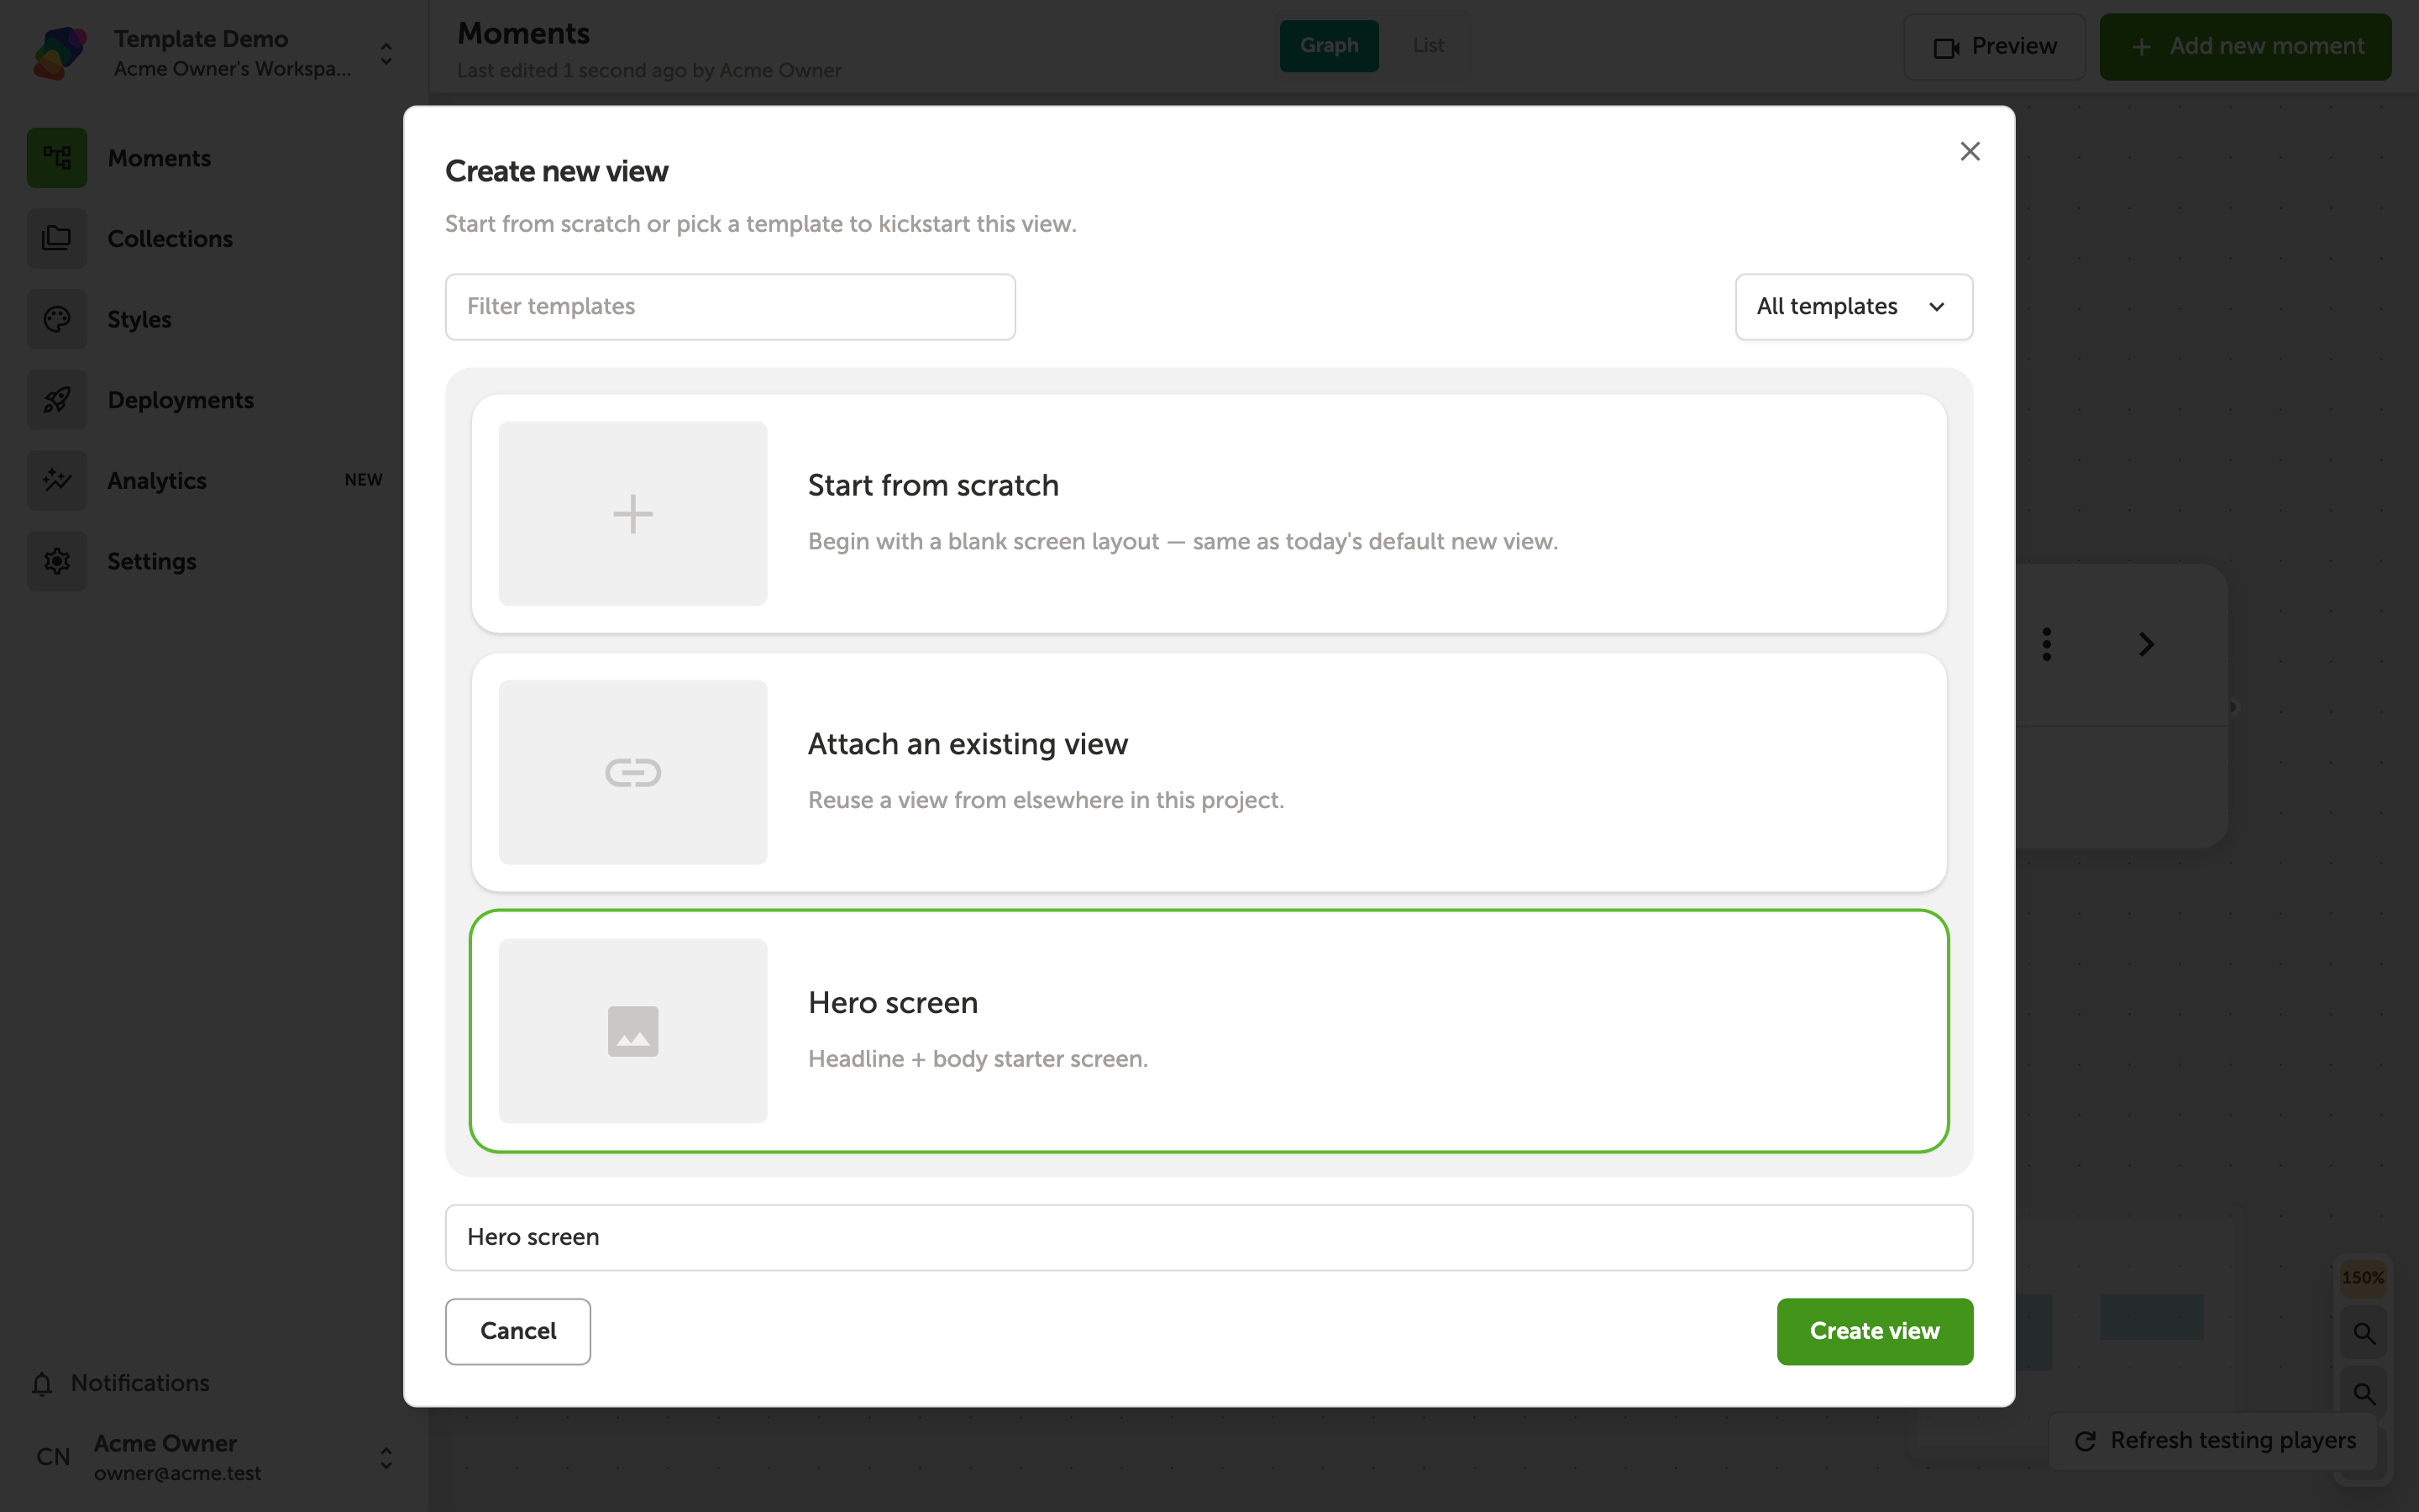Click the right chevron on the moment card
This screenshot has width=2419, height=1512.
(x=2145, y=644)
